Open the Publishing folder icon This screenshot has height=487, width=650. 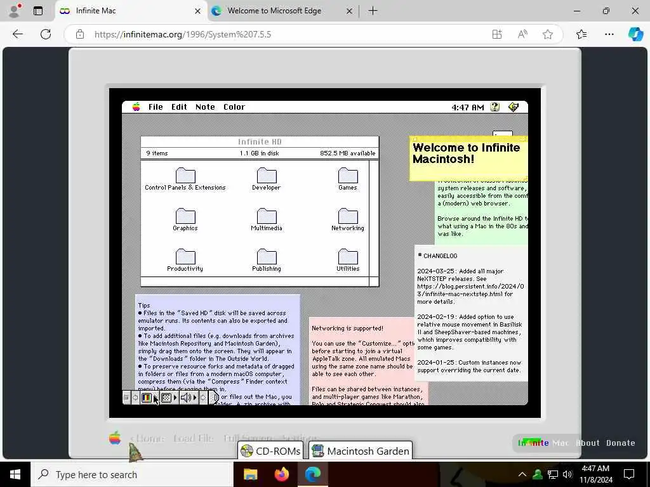point(267,257)
